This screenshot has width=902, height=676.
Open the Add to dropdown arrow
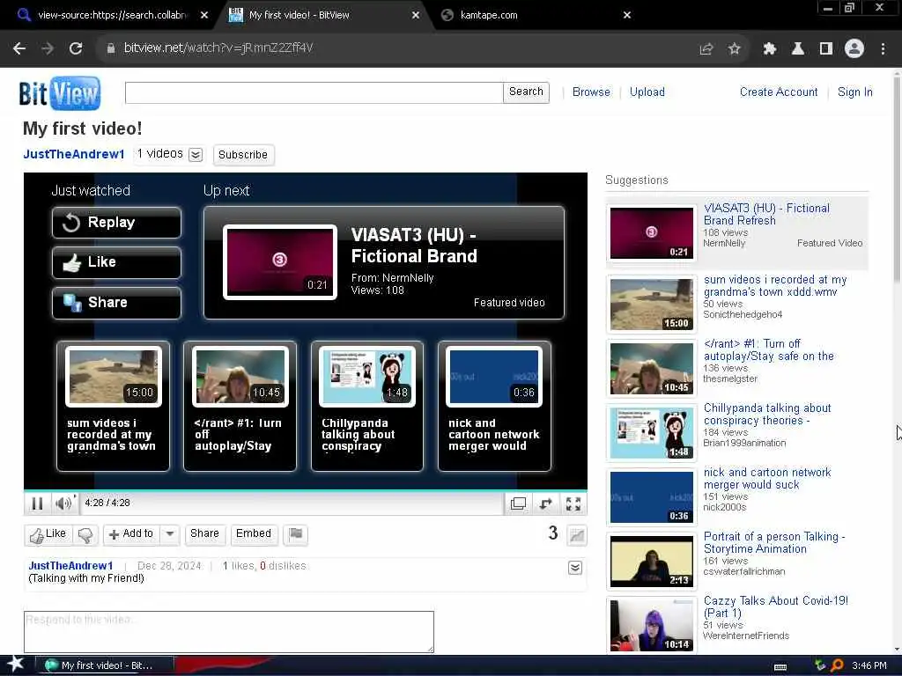170,534
